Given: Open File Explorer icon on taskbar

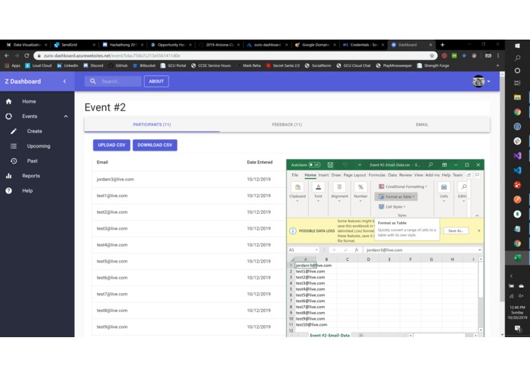Looking at the screenshot, I should coord(517,97).
